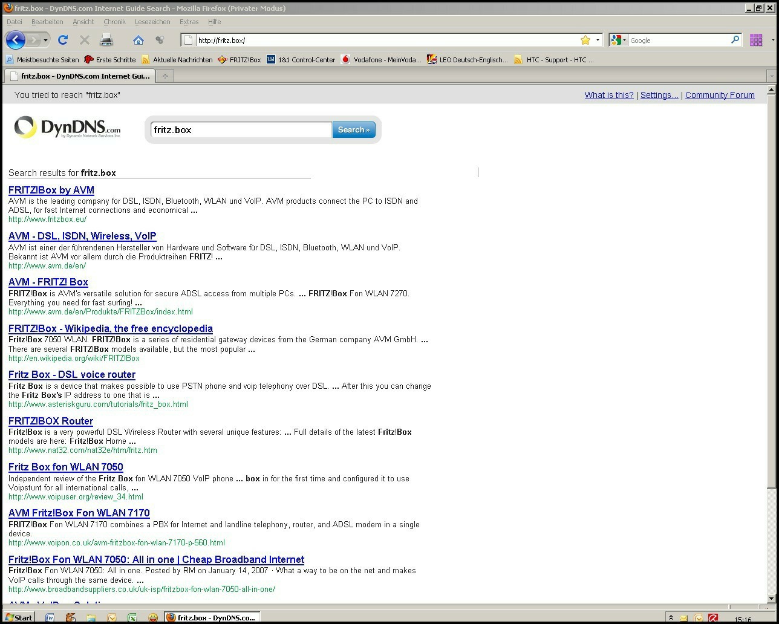This screenshot has height=624, width=779.
Task: Open the Erste Schritte bookmark
Action: tap(109, 60)
